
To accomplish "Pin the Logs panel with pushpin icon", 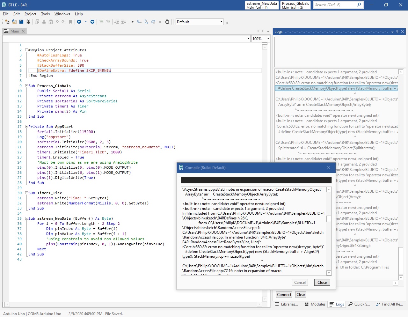I will click(397, 32).
